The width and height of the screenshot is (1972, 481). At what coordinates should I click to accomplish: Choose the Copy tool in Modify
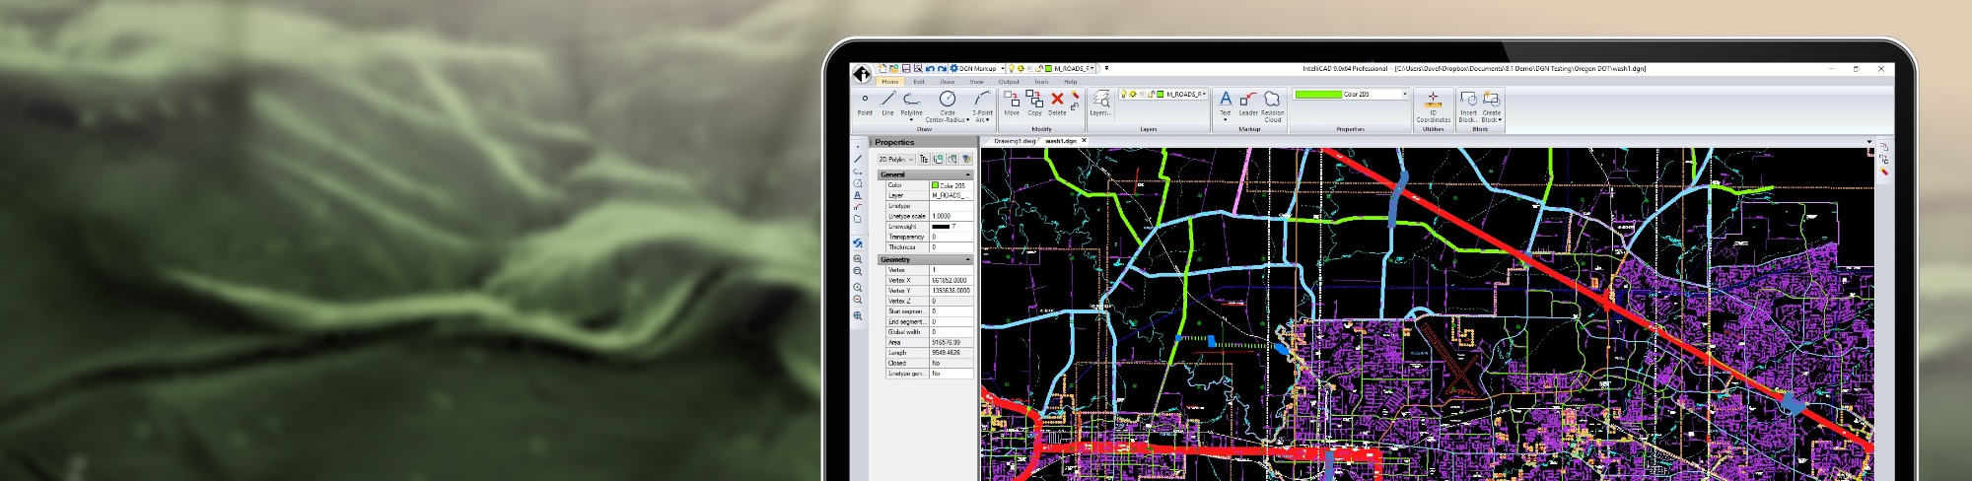pos(1034,102)
